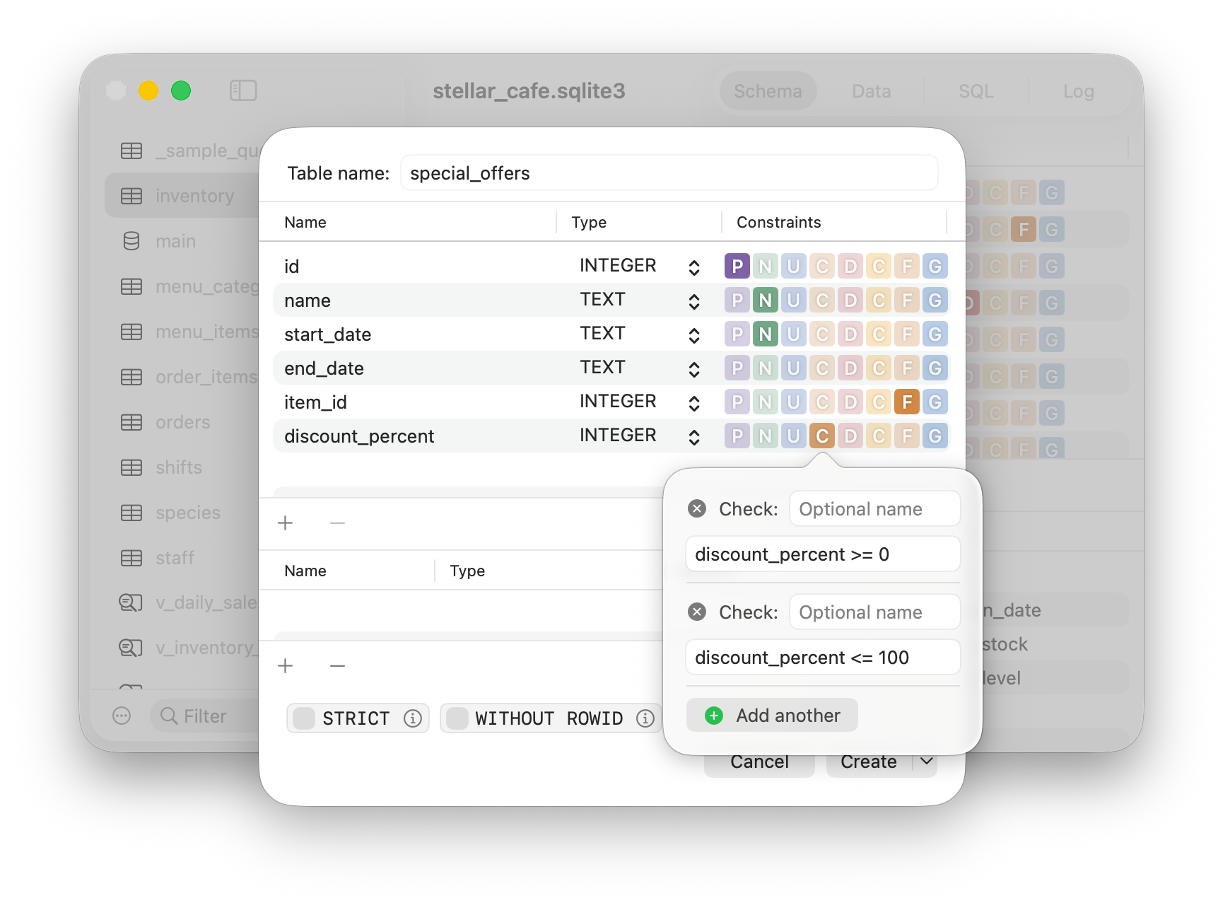The width and height of the screenshot is (1218, 910).
Task: Open the Check constraint on discount_percent
Action: click(x=822, y=436)
